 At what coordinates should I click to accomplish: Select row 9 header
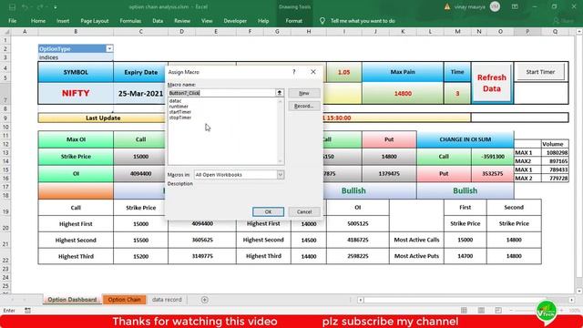point(5,118)
